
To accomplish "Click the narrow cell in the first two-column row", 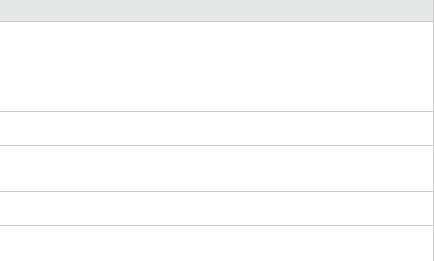I will point(30,60).
